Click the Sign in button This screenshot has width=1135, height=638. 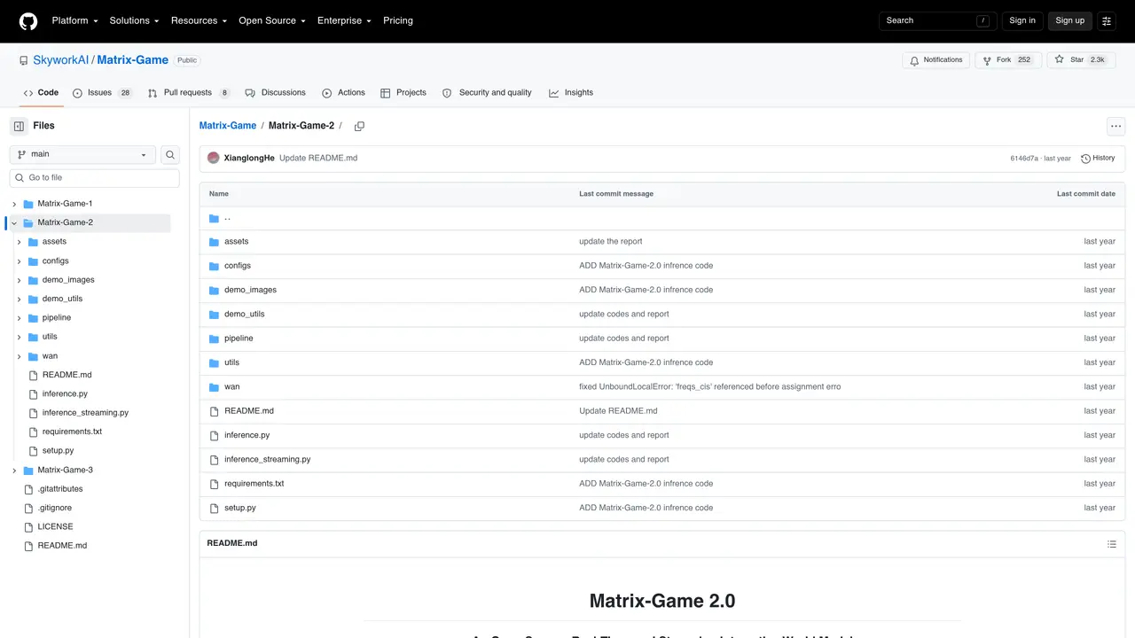[1022, 20]
